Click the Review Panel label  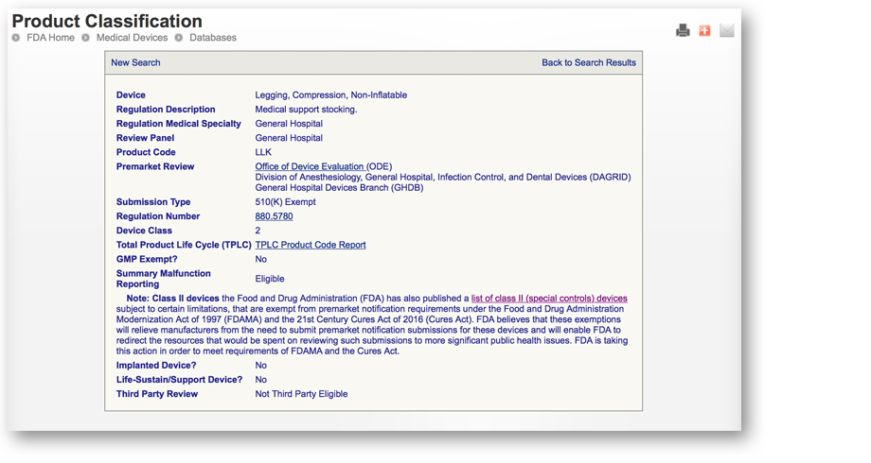(x=145, y=138)
